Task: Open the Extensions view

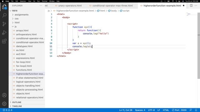Action: tap(4, 41)
